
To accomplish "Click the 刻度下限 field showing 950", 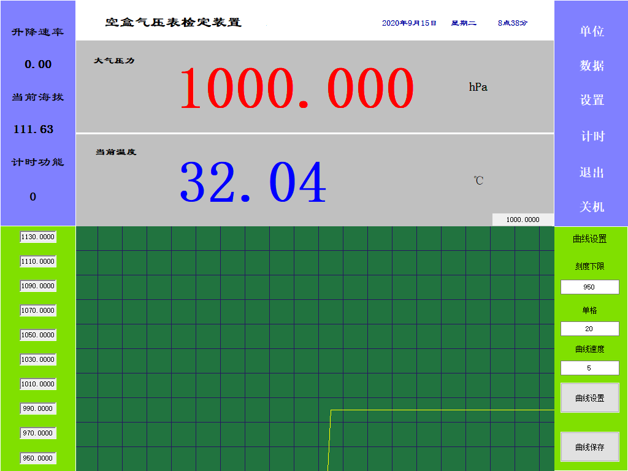I will click(x=589, y=287).
